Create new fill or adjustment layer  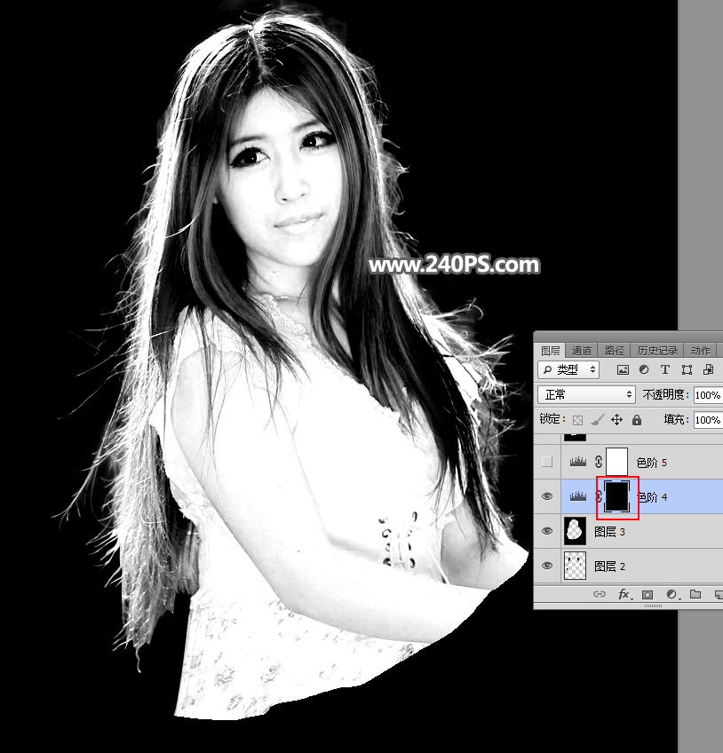tap(672, 595)
